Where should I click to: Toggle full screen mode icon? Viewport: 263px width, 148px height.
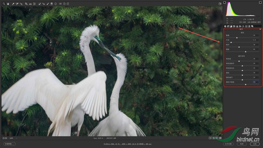click(x=220, y=4)
